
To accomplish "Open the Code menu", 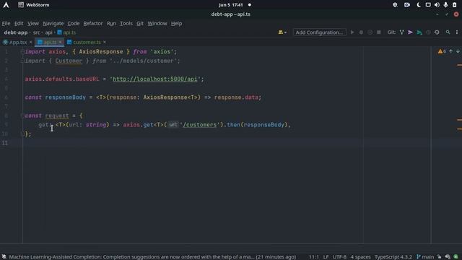I will coord(74,23).
